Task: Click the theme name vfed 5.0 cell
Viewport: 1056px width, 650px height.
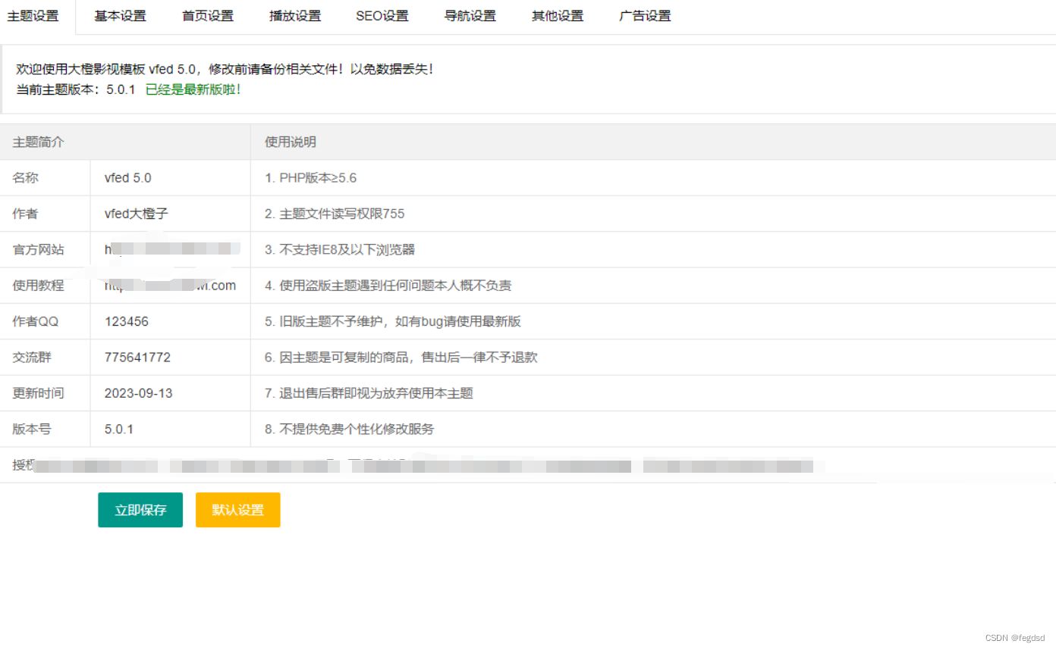Action: [x=130, y=177]
